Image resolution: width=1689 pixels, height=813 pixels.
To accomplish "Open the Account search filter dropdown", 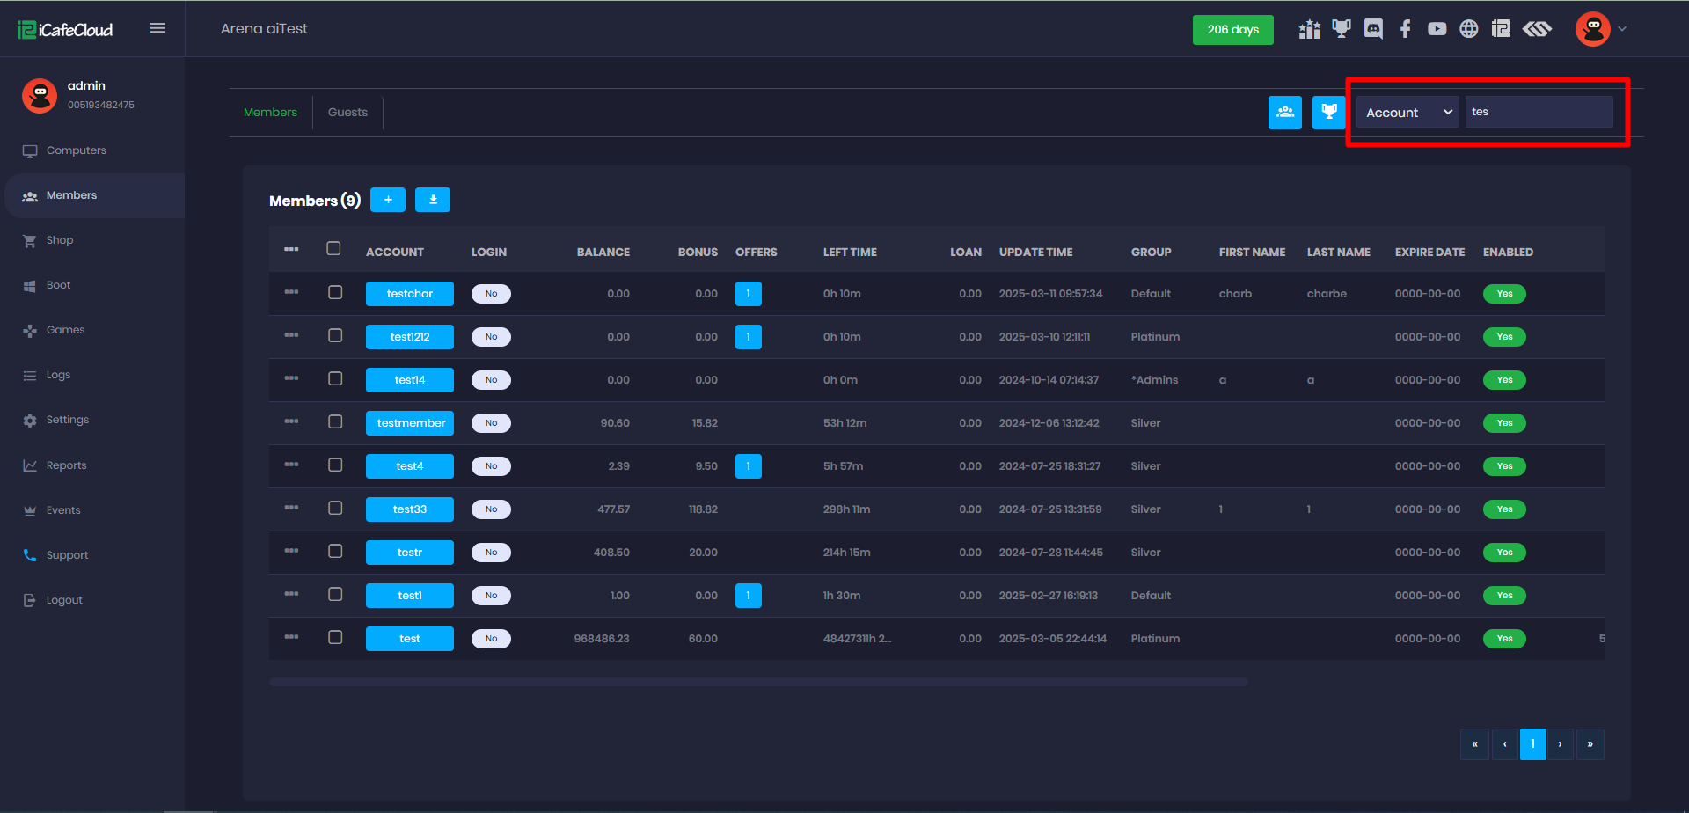I will (x=1407, y=113).
